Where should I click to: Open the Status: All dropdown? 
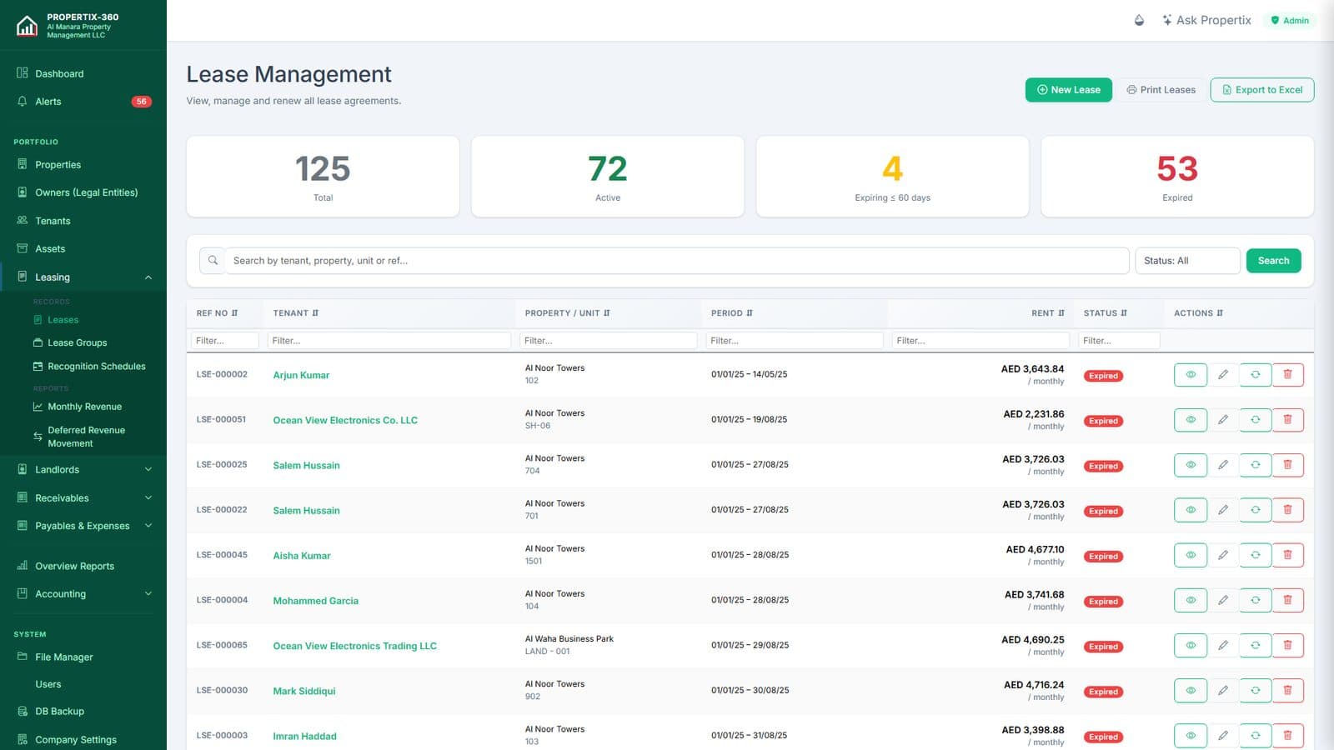point(1187,261)
